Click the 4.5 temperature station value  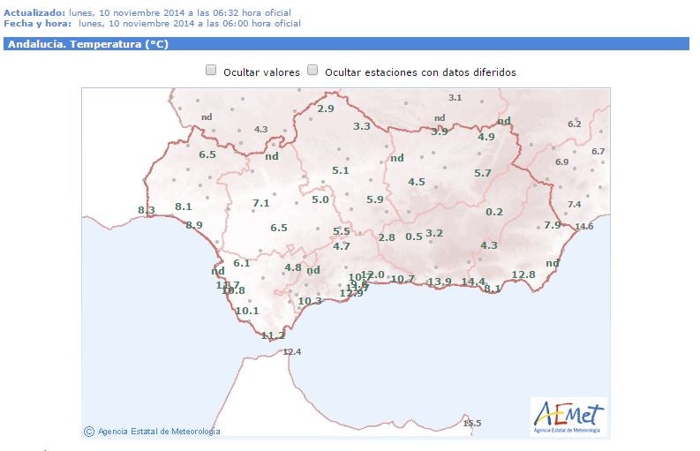pyautogui.click(x=417, y=182)
